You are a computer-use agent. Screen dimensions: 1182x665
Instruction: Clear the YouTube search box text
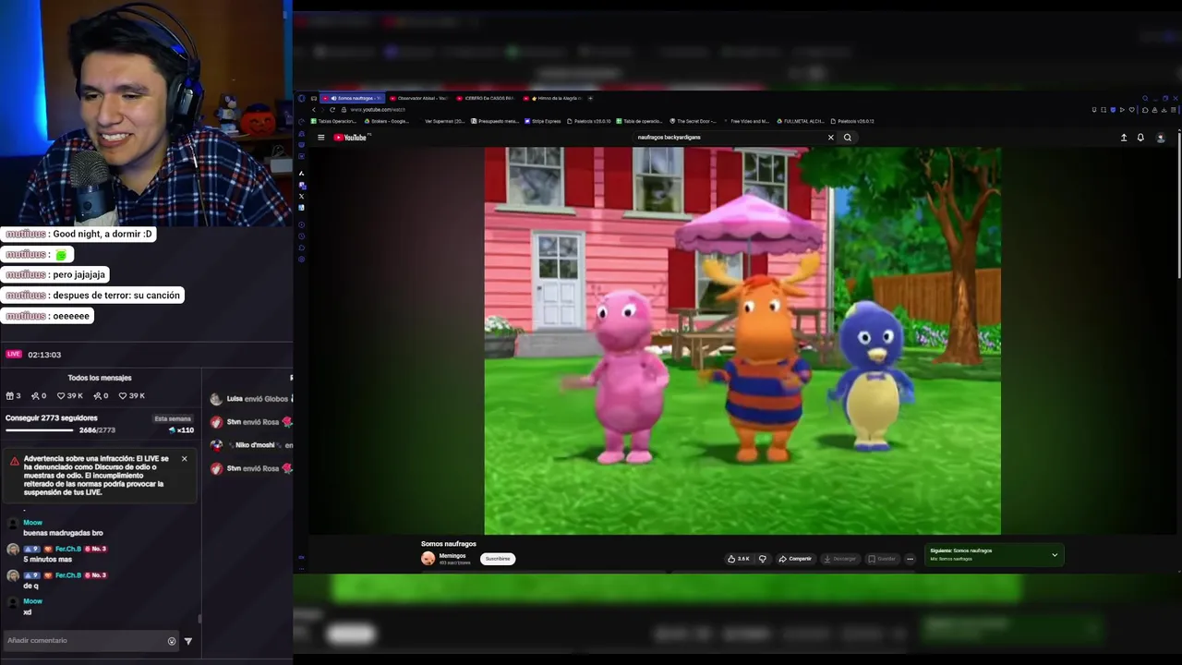830,138
